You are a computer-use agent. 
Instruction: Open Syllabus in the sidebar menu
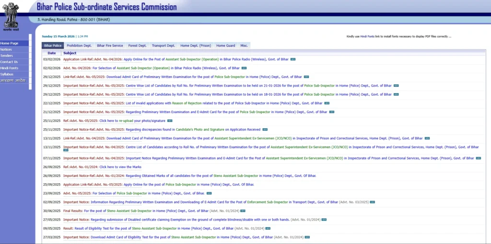[14, 74]
